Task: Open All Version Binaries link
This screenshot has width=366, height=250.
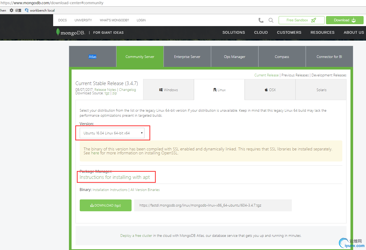Action: (x=145, y=190)
